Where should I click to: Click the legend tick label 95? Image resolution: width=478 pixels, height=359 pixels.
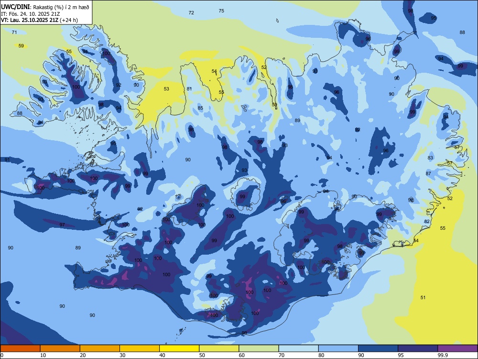pos(401,355)
